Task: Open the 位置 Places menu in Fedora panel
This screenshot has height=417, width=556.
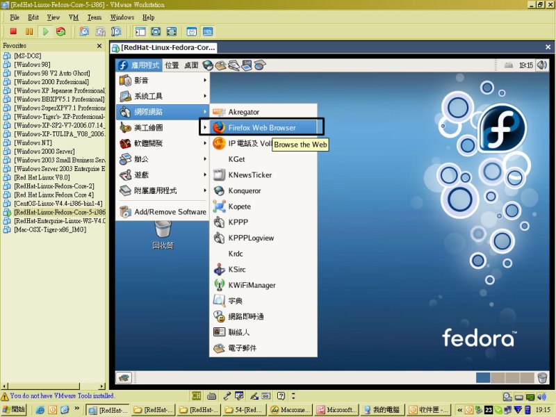Action: pyautogui.click(x=172, y=65)
